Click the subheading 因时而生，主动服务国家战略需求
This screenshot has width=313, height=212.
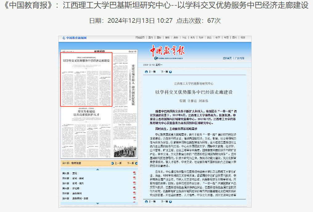176,129
